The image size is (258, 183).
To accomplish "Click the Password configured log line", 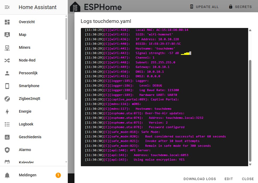I will (135, 127).
